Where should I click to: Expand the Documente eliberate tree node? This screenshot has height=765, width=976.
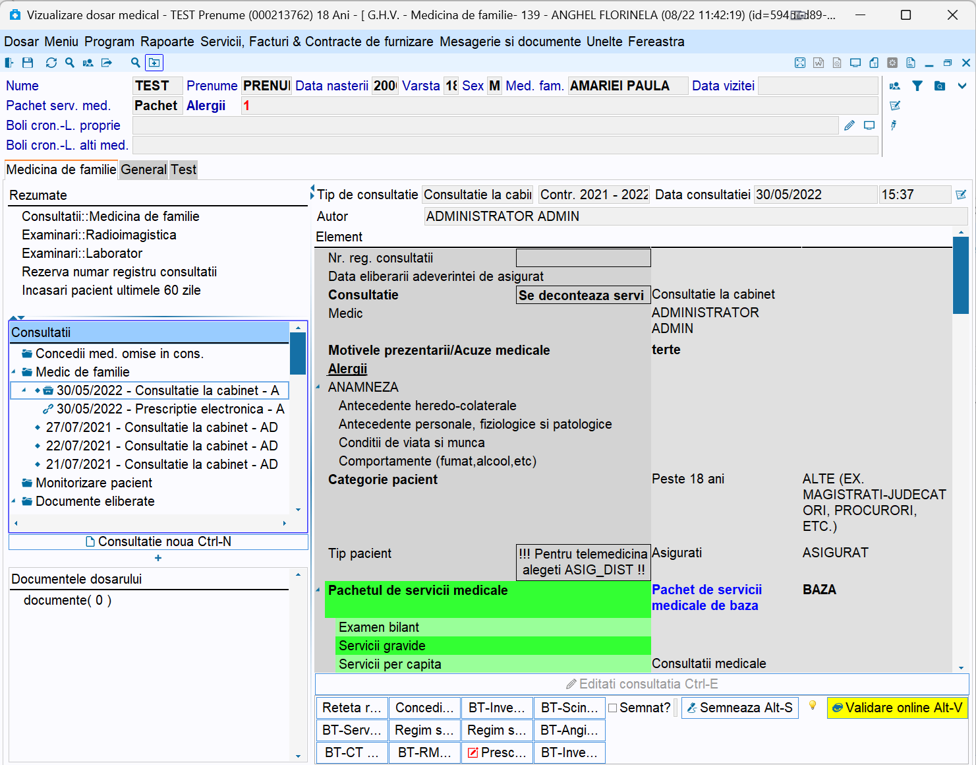click(x=14, y=501)
